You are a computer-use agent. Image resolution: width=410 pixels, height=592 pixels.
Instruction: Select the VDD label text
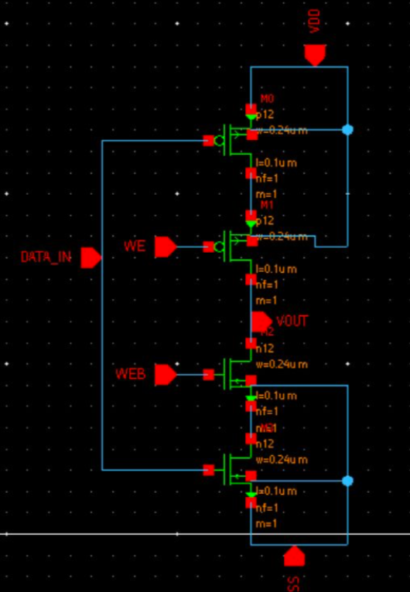coord(315,22)
